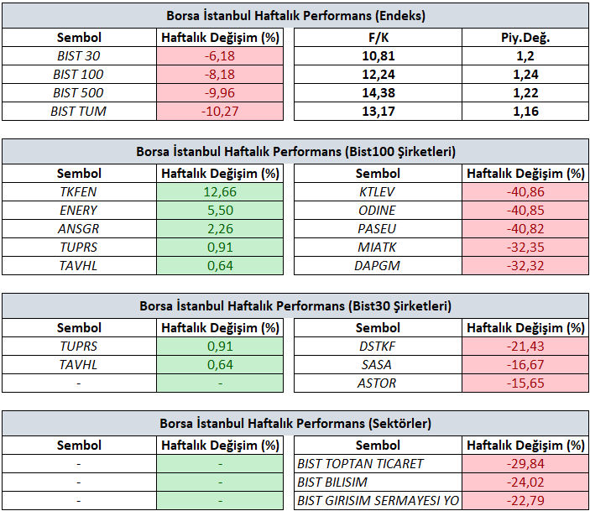Select the ODINE -40,85 value
Screen dimensions: 590x511
point(525,211)
